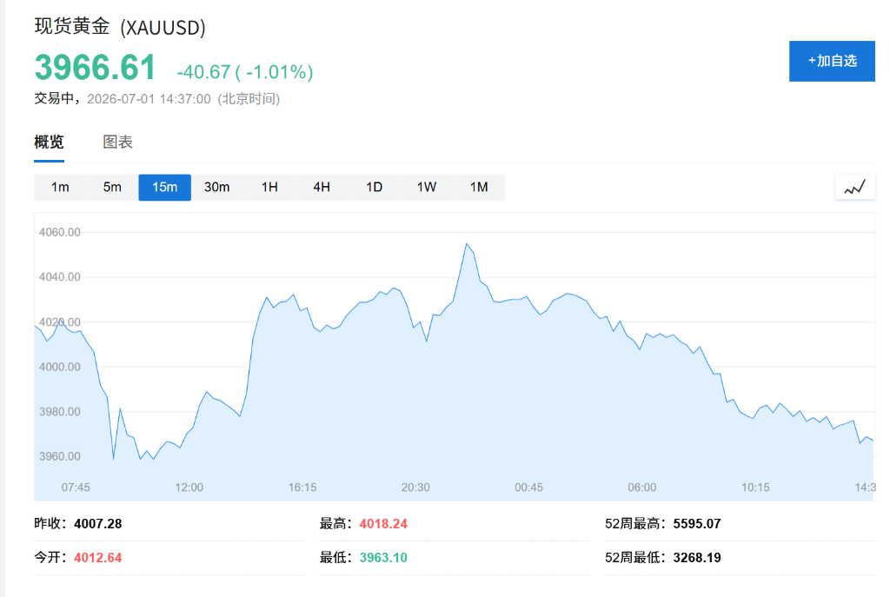890x597 pixels.
Task: Click the 00:45 time axis label
Action: [529, 488]
